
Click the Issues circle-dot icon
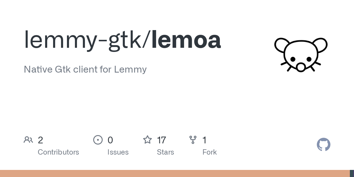(98, 140)
